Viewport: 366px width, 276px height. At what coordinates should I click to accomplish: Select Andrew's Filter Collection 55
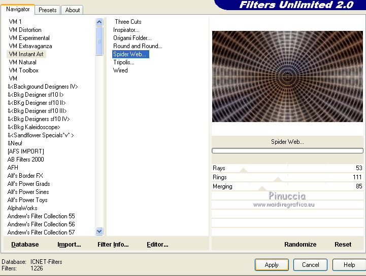coord(41,216)
